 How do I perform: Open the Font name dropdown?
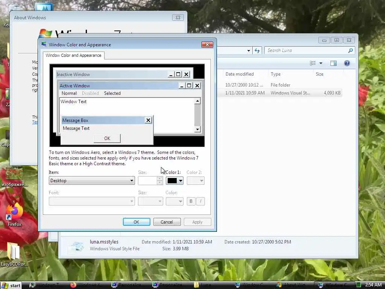tap(92, 201)
